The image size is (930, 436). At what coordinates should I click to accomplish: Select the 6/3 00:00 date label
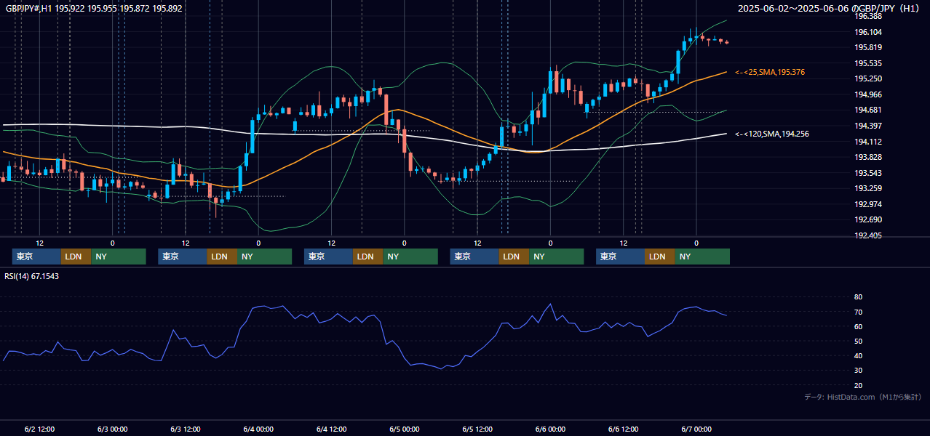(x=112, y=429)
